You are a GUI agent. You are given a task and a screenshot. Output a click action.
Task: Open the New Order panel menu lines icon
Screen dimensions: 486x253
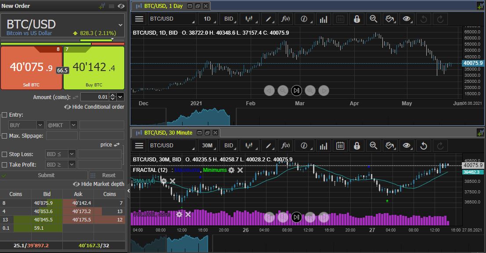click(112, 6)
